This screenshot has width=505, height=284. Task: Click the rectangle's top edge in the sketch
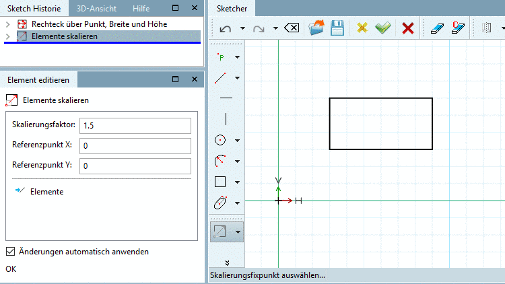(x=381, y=98)
